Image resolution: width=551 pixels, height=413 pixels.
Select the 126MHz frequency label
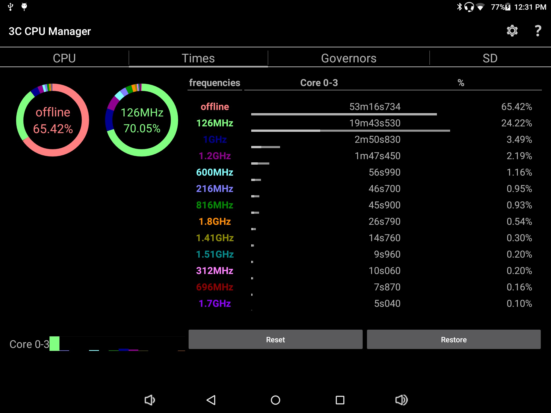215,123
